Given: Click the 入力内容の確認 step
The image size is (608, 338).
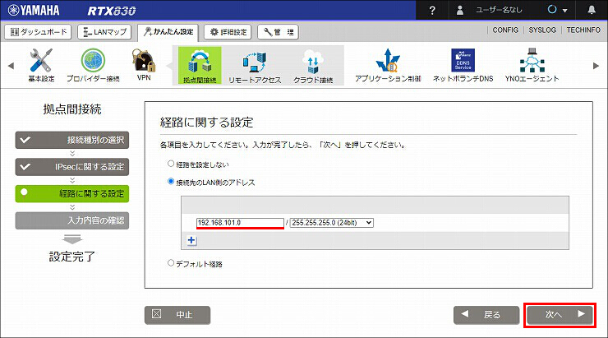Looking at the screenshot, I should click(72, 220).
